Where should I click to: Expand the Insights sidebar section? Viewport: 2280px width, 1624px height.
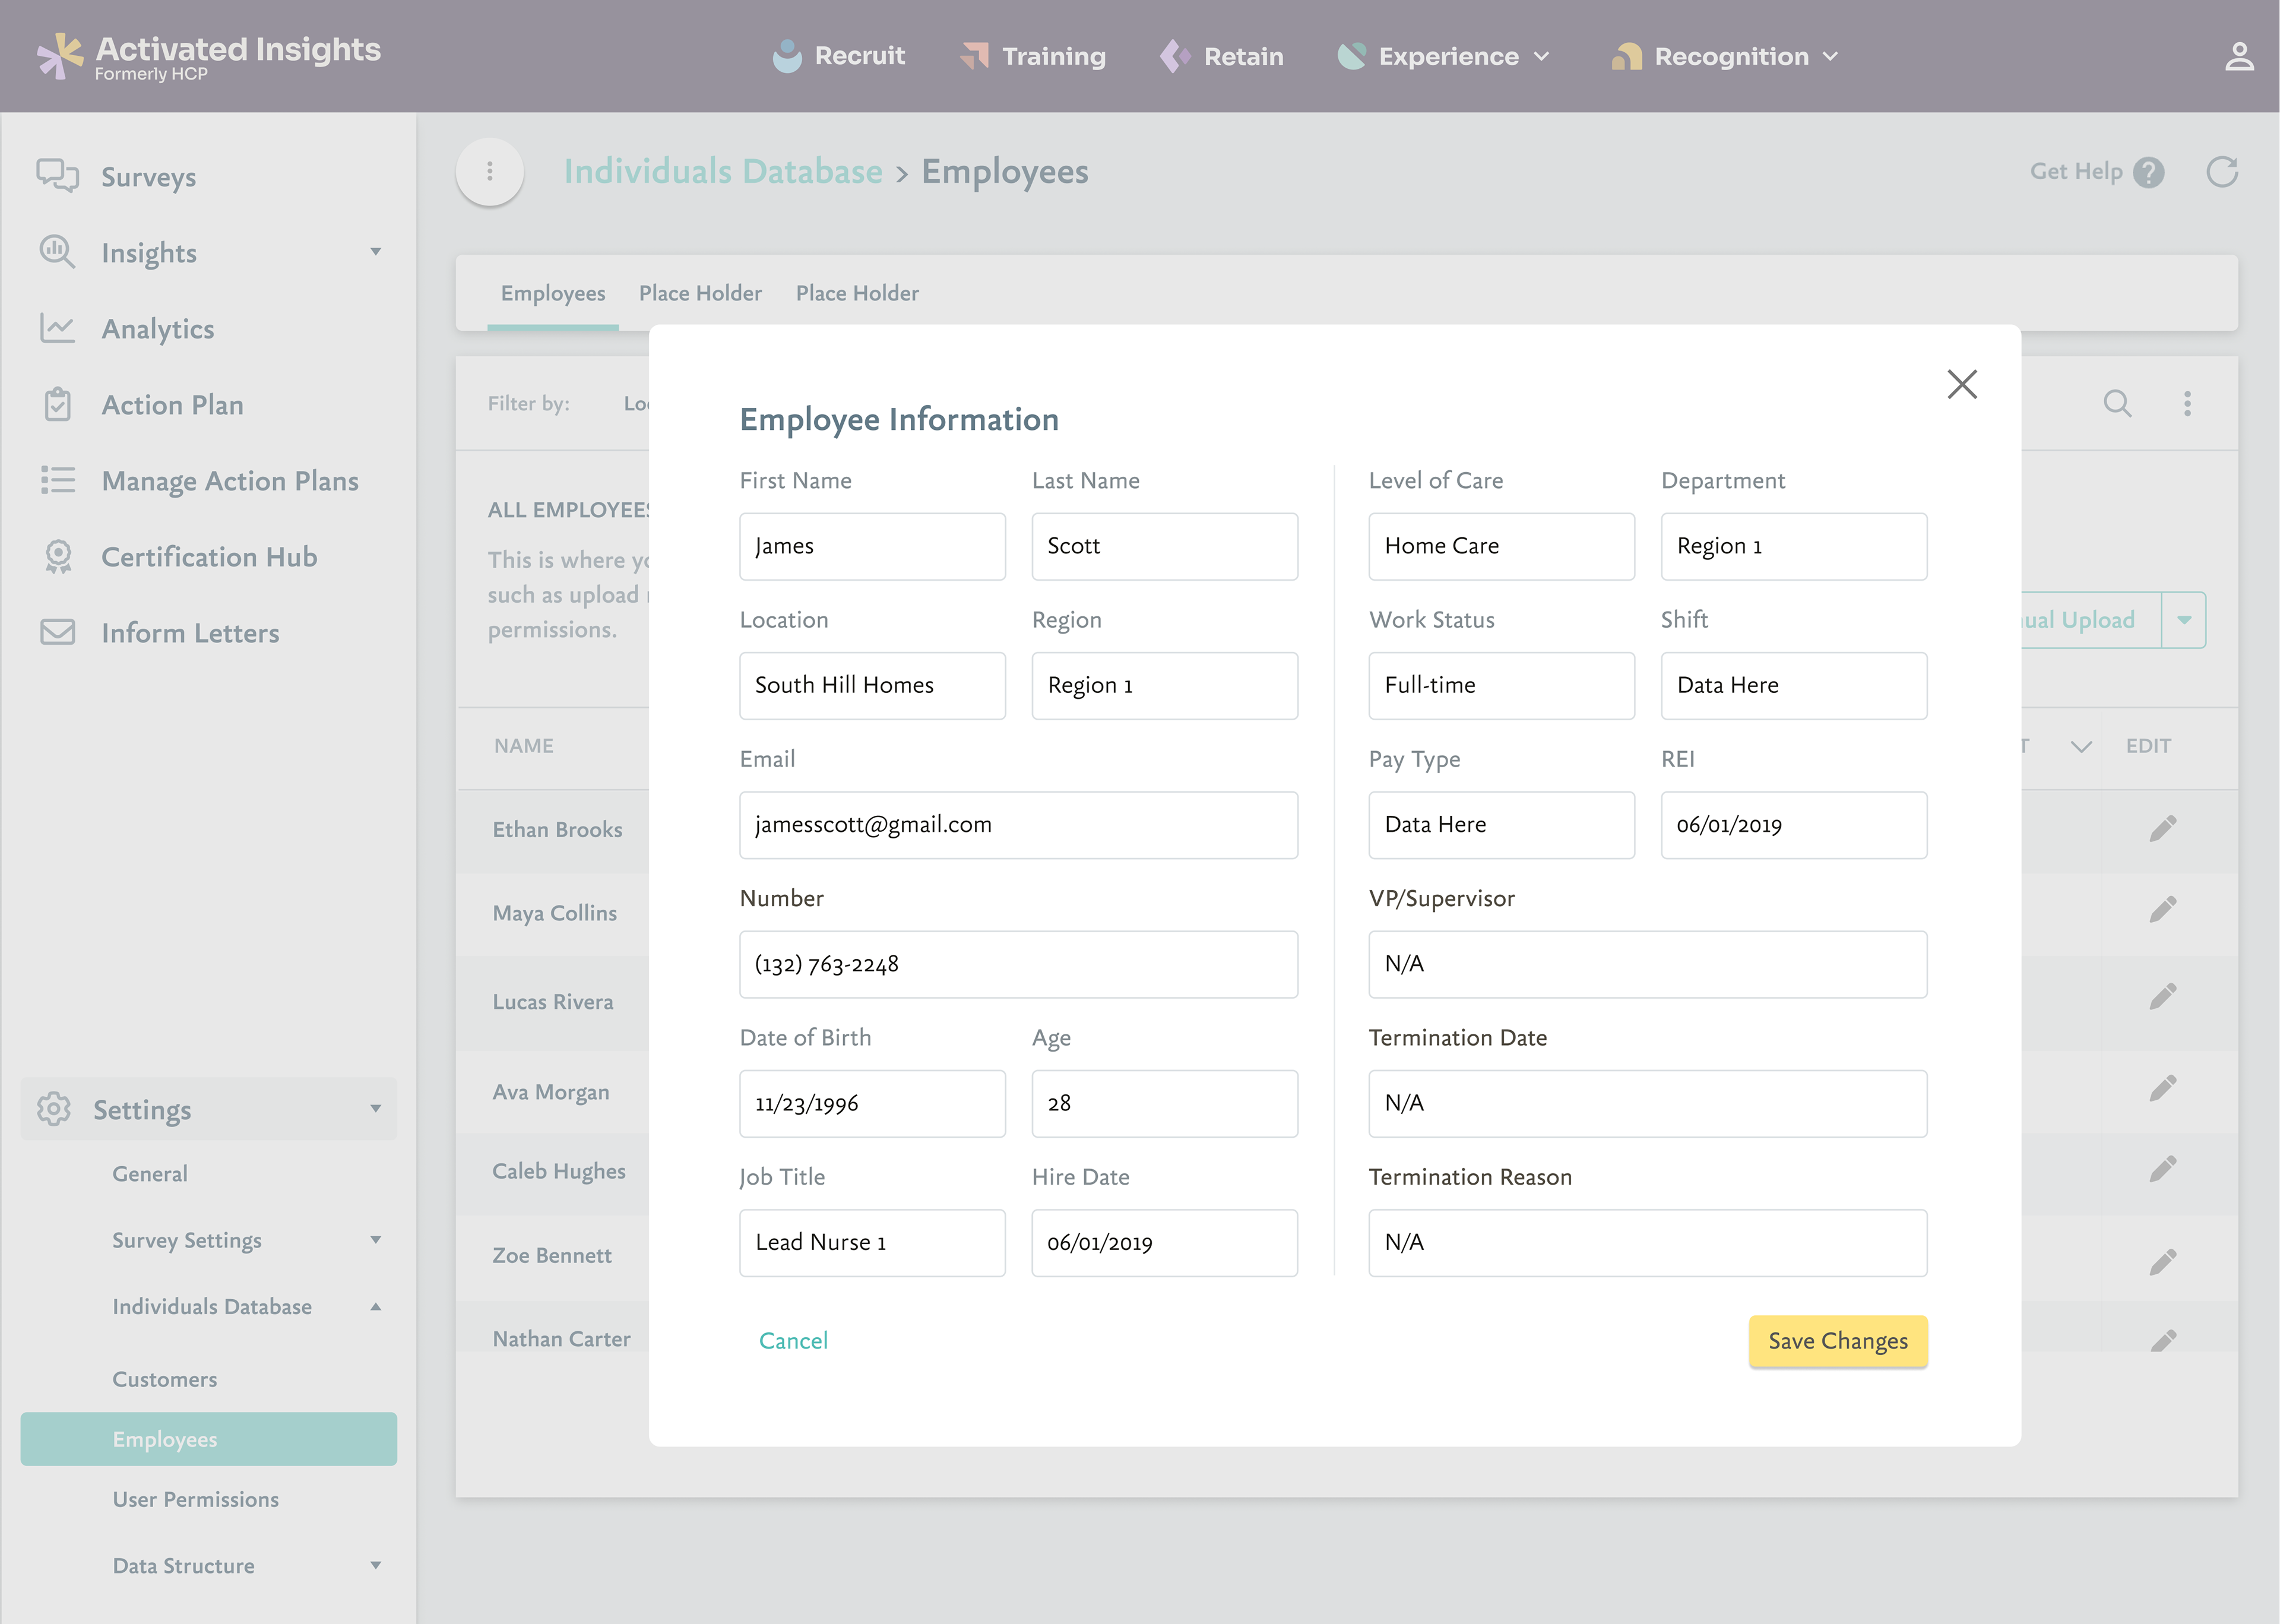coord(376,252)
